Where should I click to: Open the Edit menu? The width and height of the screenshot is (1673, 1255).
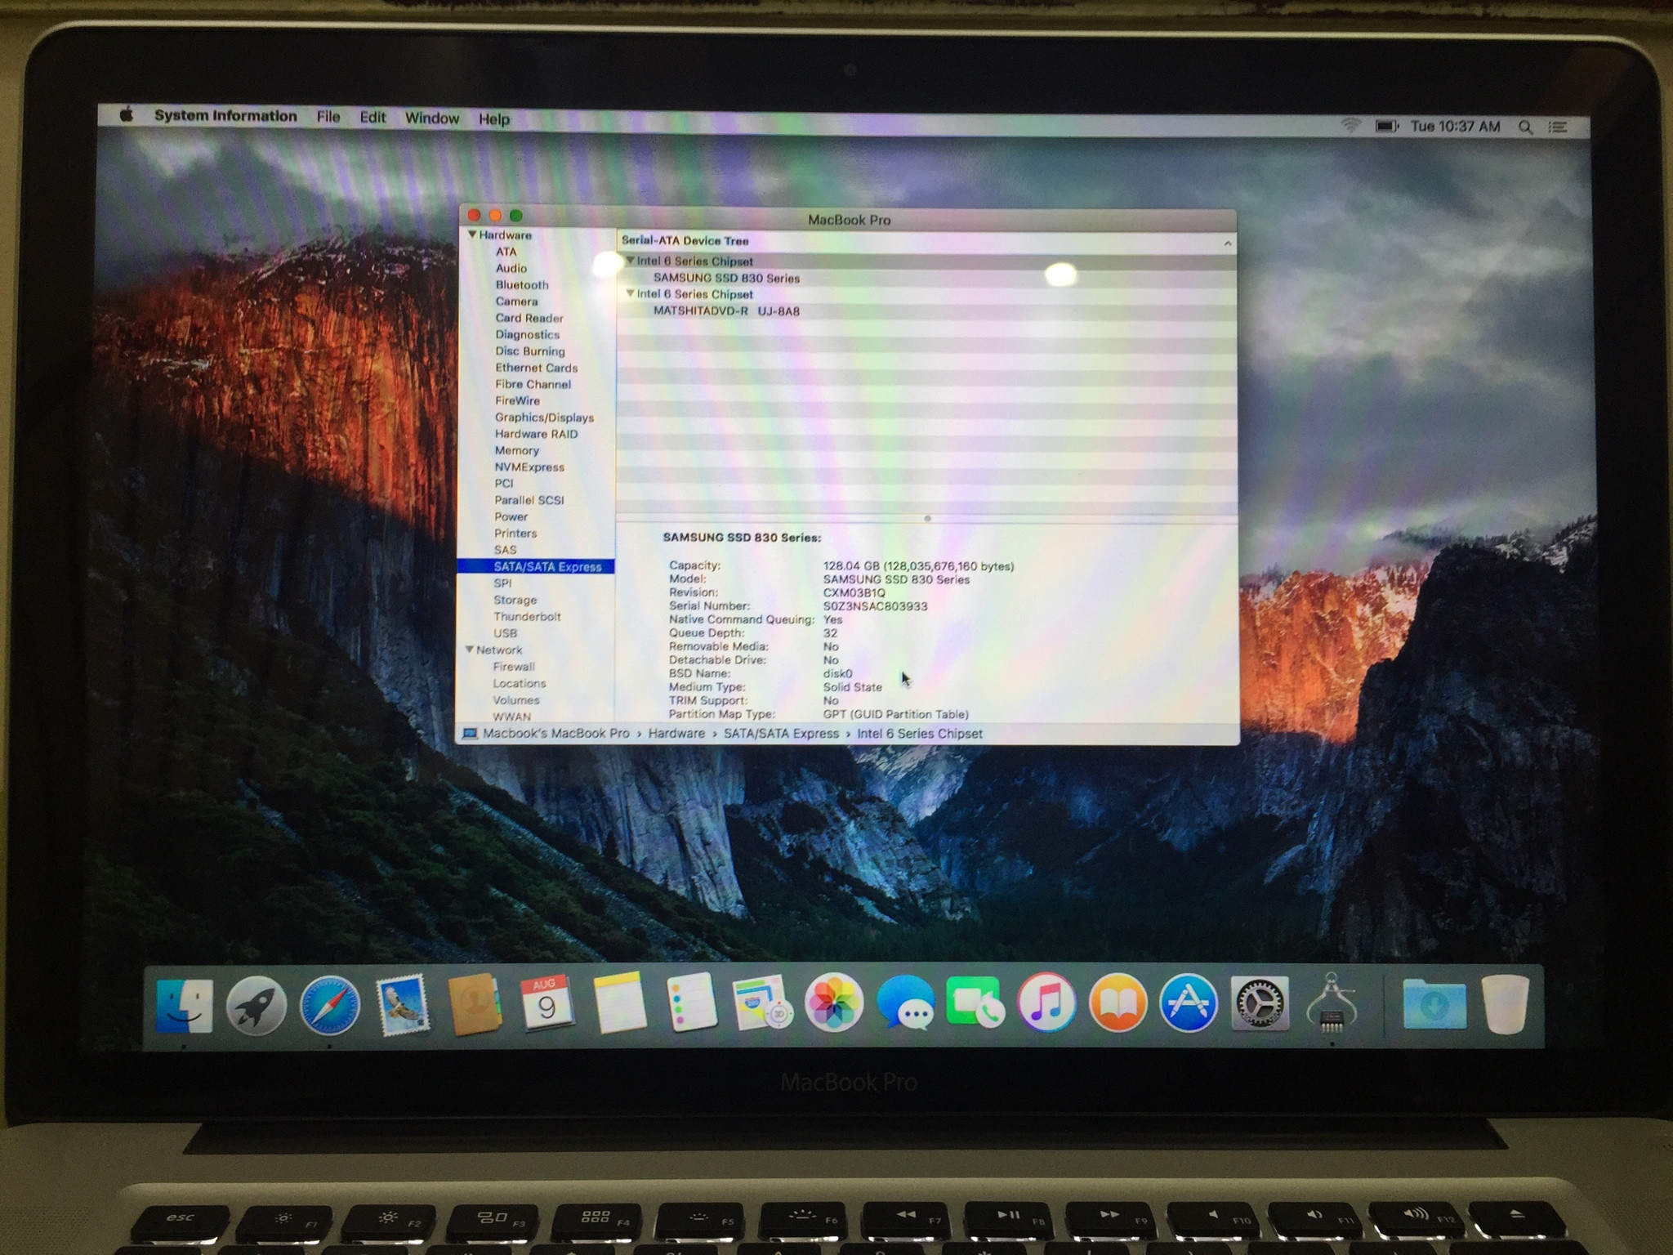tap(373, 118)
